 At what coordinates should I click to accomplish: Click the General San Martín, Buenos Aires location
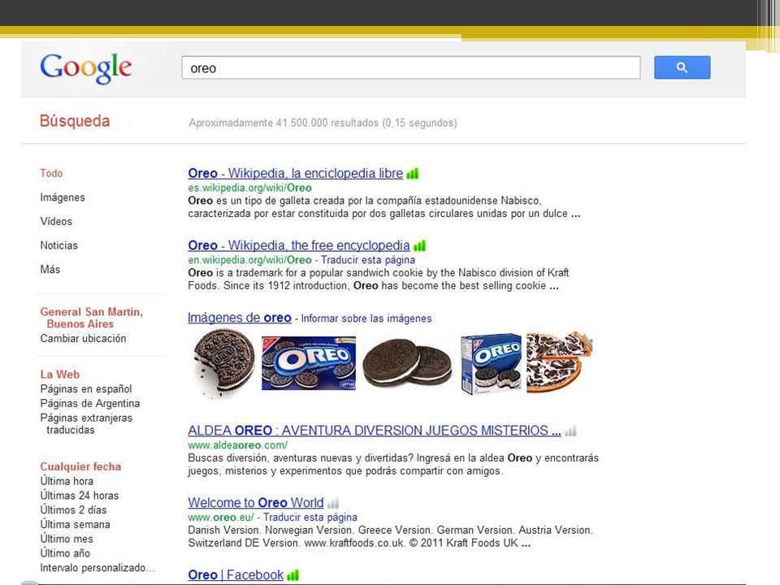tap(92, 318)
